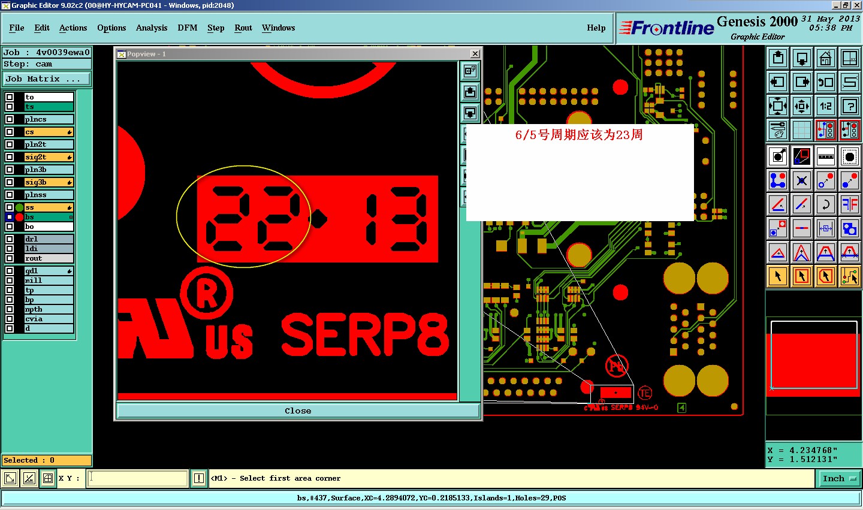Screen dimensions: 863x510
Task: Click the pan right icon
Action: [802, 82]
